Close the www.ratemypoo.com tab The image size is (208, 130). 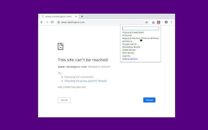(76, 17)
